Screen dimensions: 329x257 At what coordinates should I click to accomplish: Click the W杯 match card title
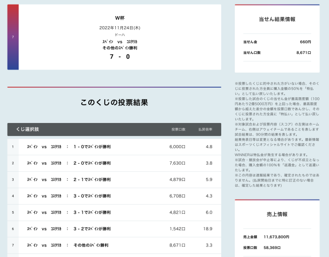[119, 18]
